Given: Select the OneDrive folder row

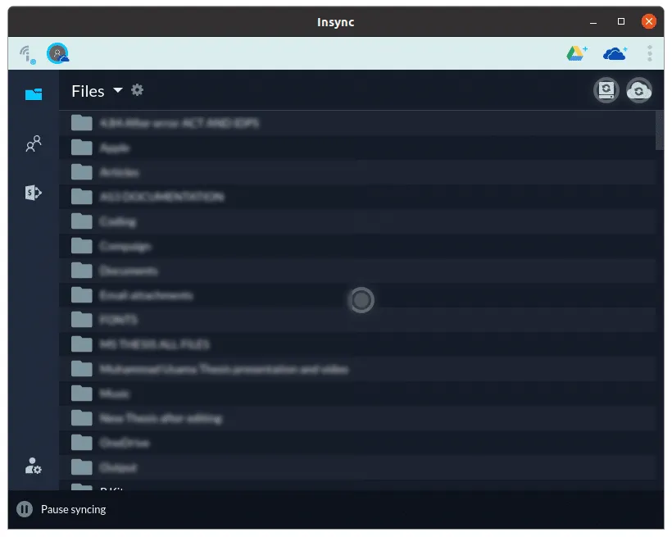Looking at the screenshot, I should pyautogui.click(x=357, y=443).
